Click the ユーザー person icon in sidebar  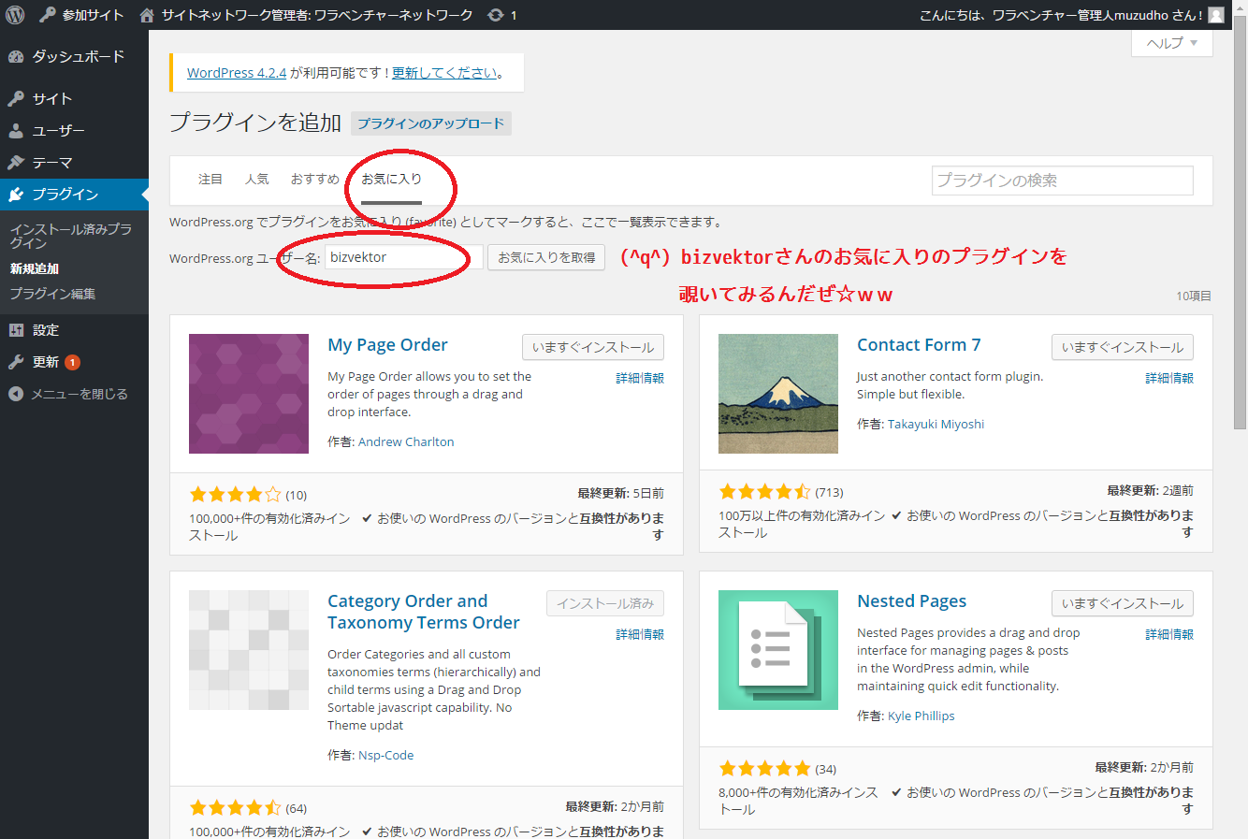tap(16, 131)
